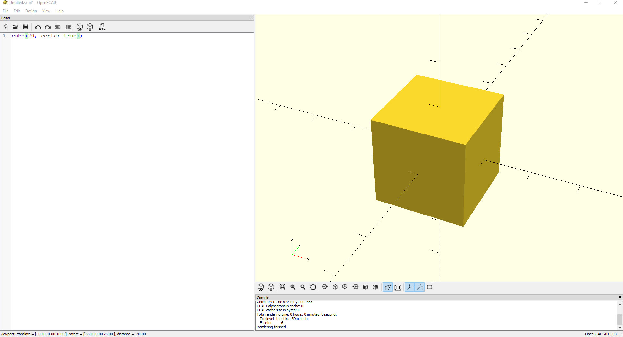The height and width of the screenshot is (337, 623).
Task: Click the Viewport translate/rotate status text
Action: click(x=73, y=334)
